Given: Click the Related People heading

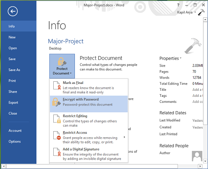Looking at the screenshot, I should point(174,146).
